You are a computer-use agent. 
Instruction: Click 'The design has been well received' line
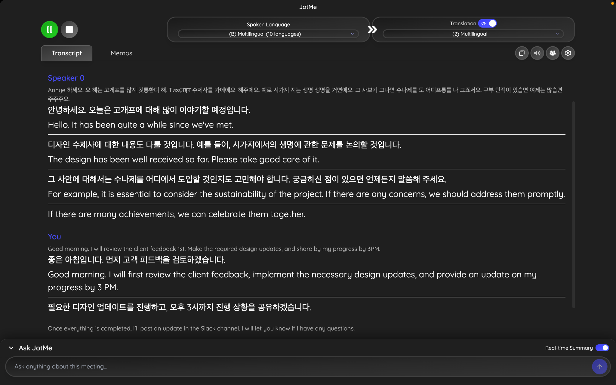[x=183, y=159]
